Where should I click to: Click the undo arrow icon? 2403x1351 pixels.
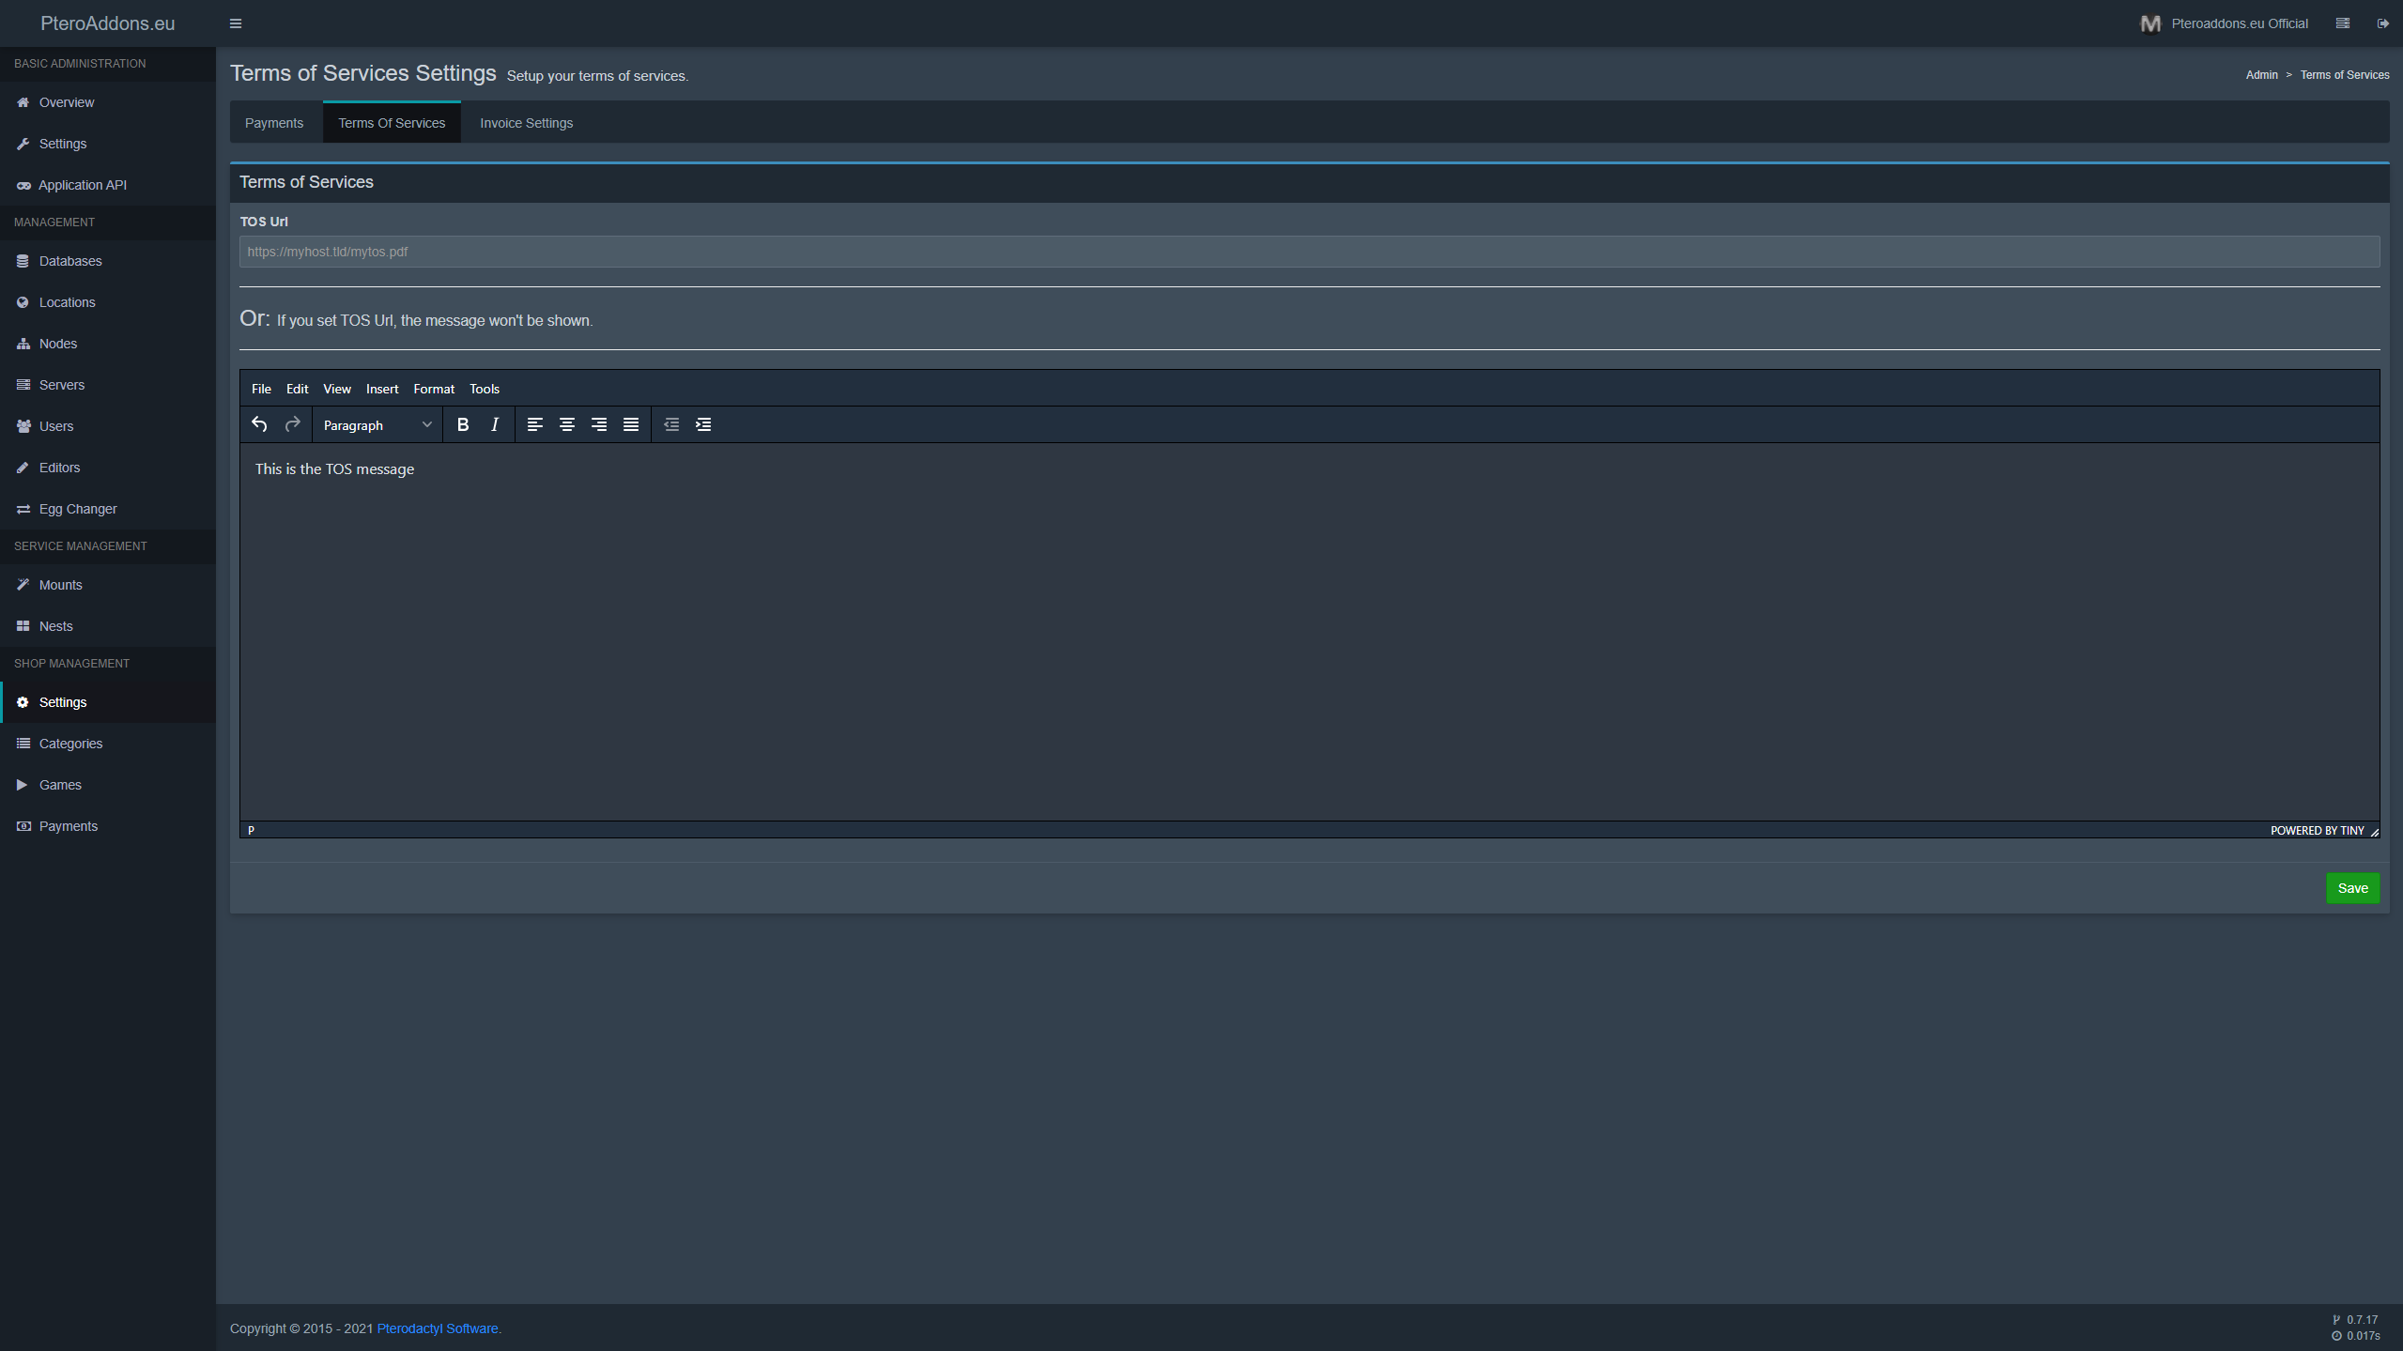click(x=259, y=424)
